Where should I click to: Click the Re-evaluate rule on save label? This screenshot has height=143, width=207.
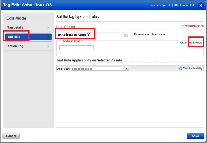149,35
